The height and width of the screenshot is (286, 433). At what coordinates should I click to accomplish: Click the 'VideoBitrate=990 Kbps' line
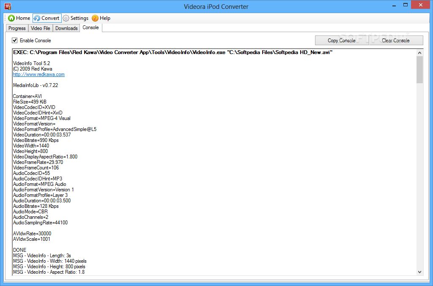(x=36, y=140)
